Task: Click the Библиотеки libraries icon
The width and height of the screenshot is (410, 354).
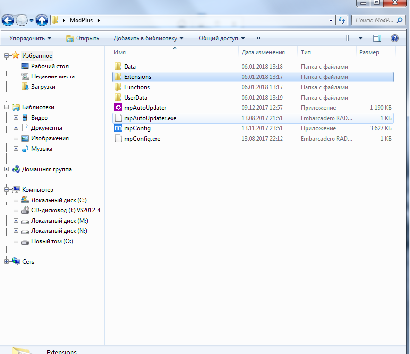Action: (16, 107)
